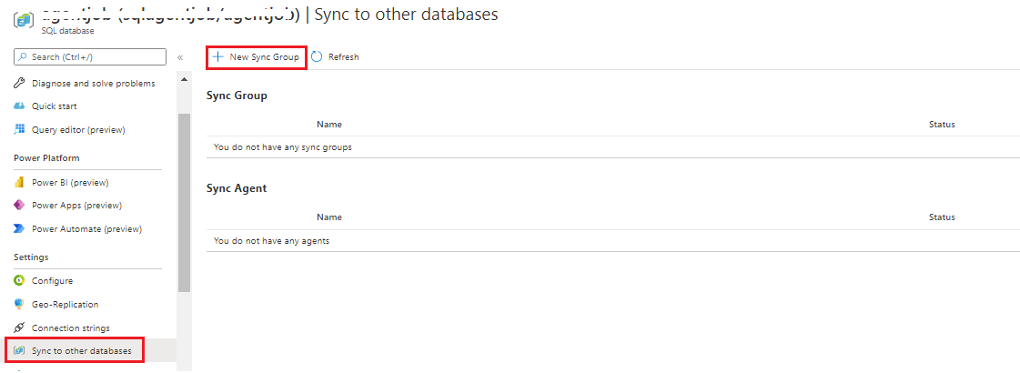Click the New Sync Group button
Screen dimensions: 1020x373
click(256, 57)
